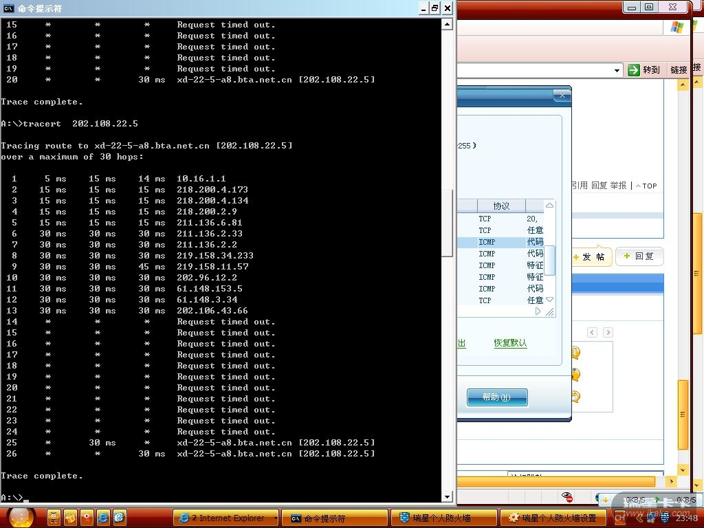Click the 回复 link beside 引用
Screen dimensions: 704x528
(x=599, y=186)
